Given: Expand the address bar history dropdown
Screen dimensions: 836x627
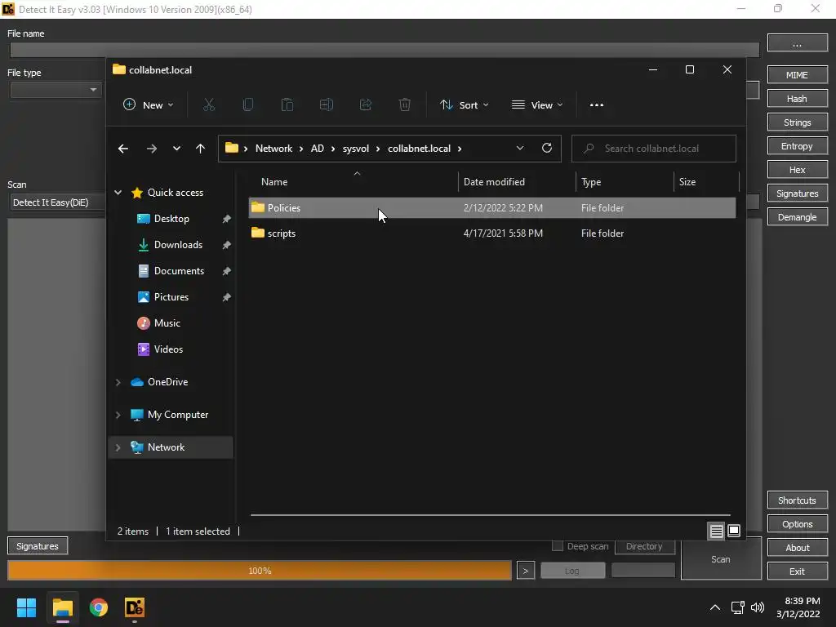Looking at the screenshot, I should 520,149.
